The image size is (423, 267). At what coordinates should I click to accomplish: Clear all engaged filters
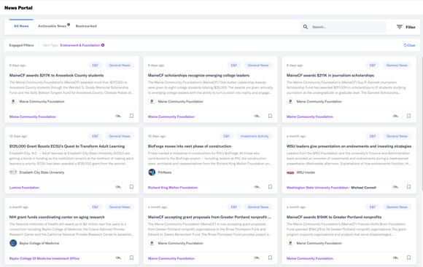tap(409, 45)
